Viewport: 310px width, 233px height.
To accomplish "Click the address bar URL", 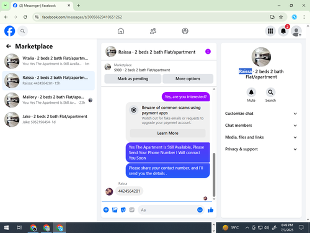I will [82, 17].
